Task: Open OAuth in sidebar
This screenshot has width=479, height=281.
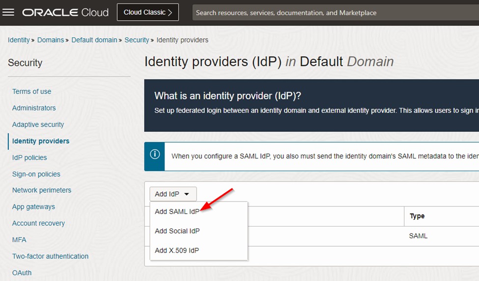Action: 22,273
